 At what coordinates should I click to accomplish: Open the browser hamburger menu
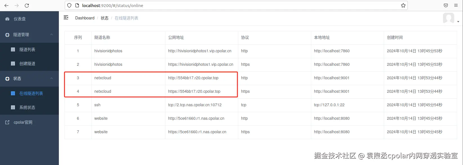point(456,5)
